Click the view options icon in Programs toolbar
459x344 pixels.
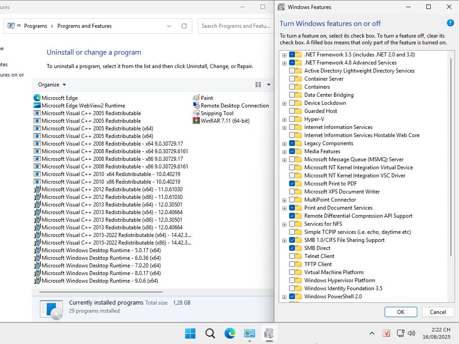tap(258, 85)
